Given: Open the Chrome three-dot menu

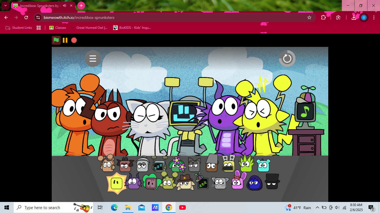Looking at the screenshot, I should click(x=374, y=17).
